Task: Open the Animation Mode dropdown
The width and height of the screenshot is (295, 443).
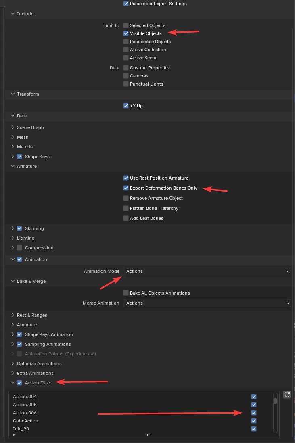Action: [207, 271]
